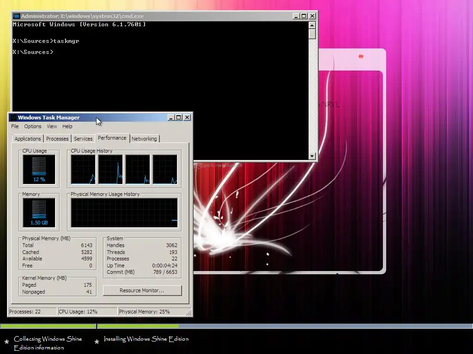
Task: Click the Available memory value 4599
Action: (86, 259)
